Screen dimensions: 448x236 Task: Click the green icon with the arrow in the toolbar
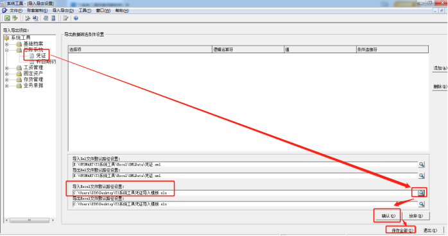click(x=15, y=18)
